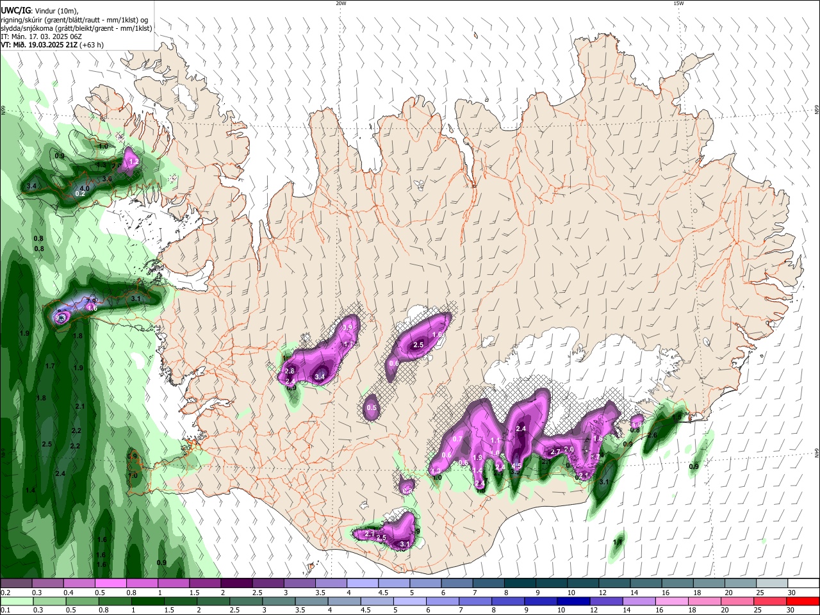The height and width of the screenshot is (615, 820).
Task: Click the 0.2–0.3 mauve swatch in top legend row
Action: [x=16, y=584]
